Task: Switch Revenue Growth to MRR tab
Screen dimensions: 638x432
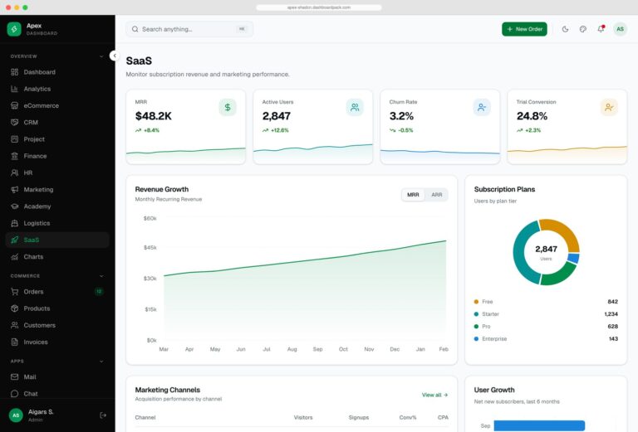Action: 413,195
